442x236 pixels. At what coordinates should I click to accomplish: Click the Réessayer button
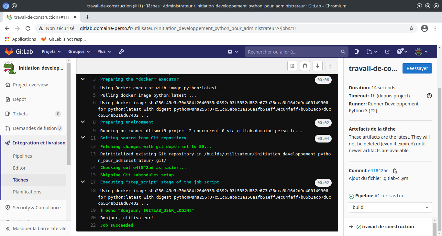417,68
